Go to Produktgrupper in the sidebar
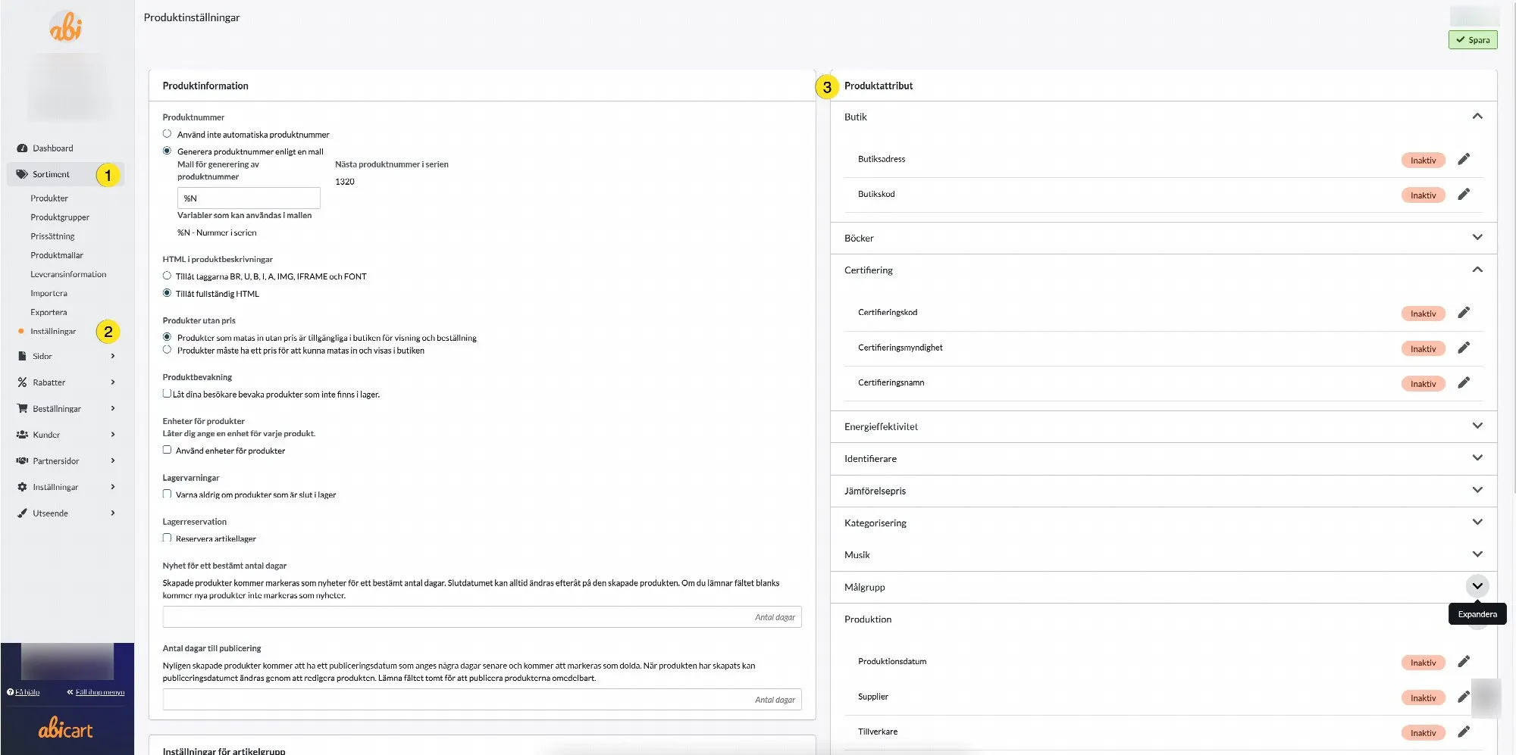Viewport: 1516px width, 755px height. [x=60, y=217]
